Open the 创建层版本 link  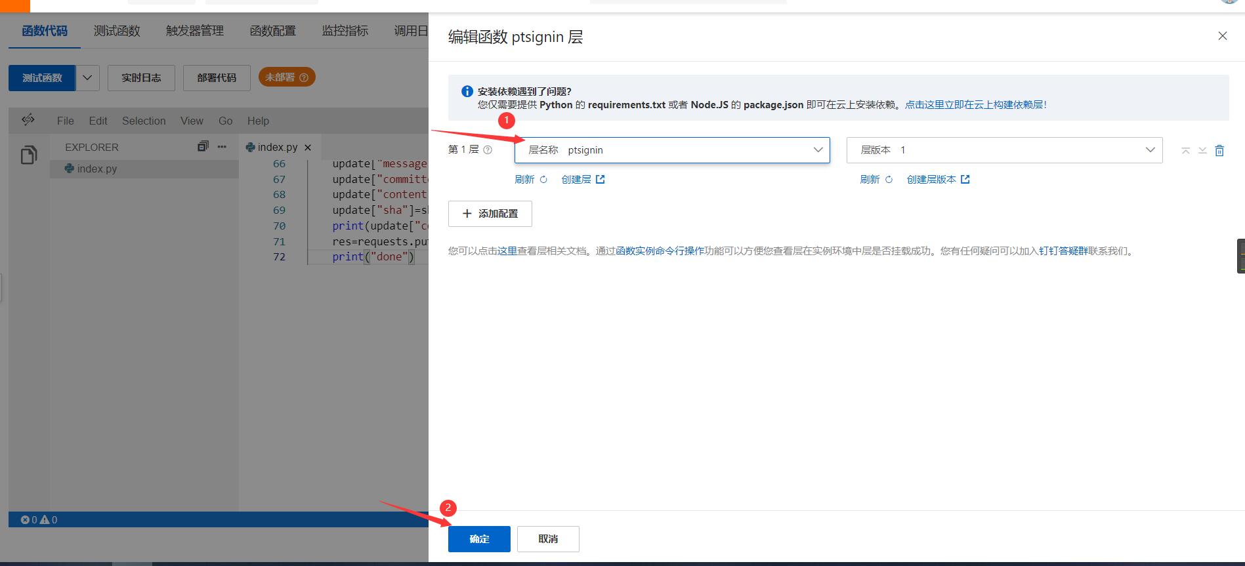click(x=938, y=180)
